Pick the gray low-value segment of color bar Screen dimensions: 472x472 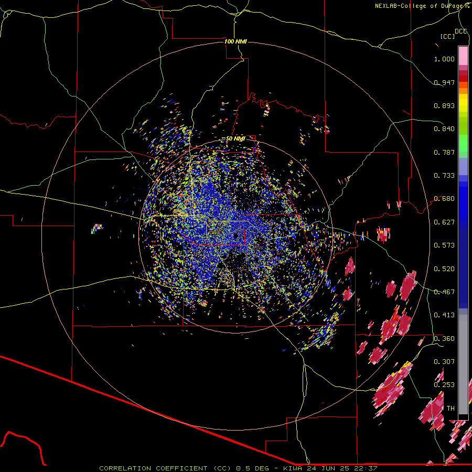click(463, 364)
